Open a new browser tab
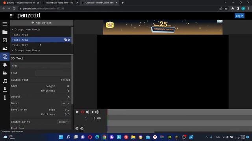The image size is (252, 141). 122,3
